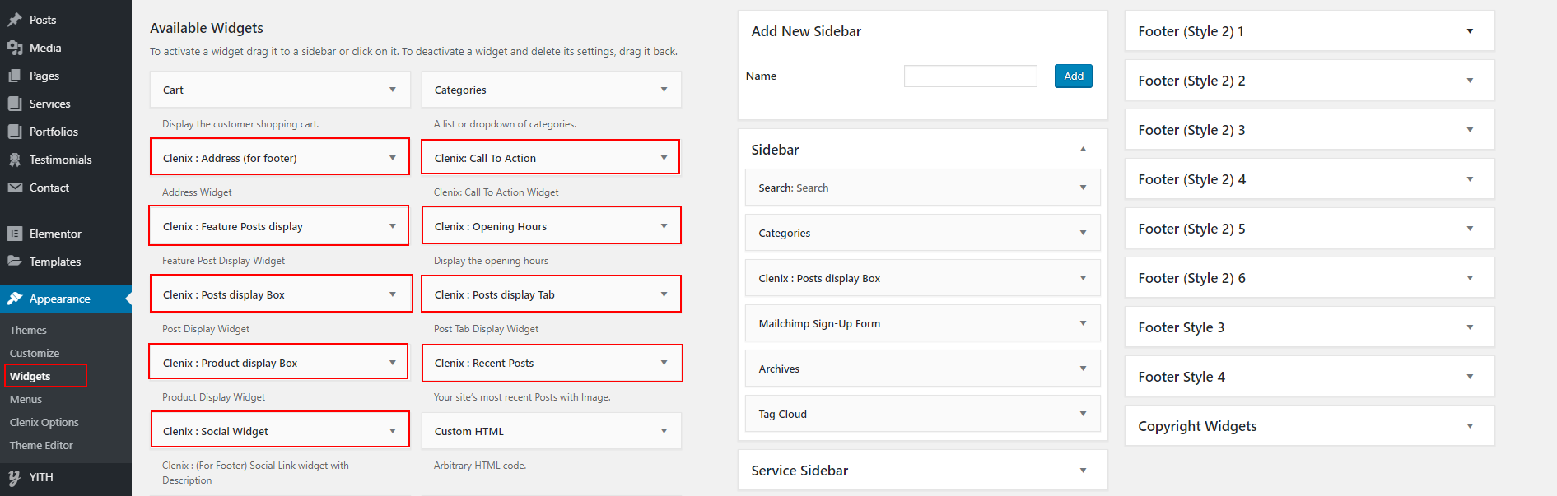Select the Cart widget title

(x=173, y=90)
